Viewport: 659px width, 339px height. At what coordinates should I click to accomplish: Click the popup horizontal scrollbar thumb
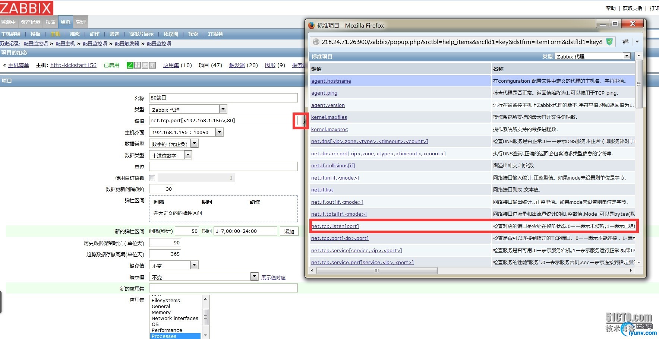tap(377, 270)
